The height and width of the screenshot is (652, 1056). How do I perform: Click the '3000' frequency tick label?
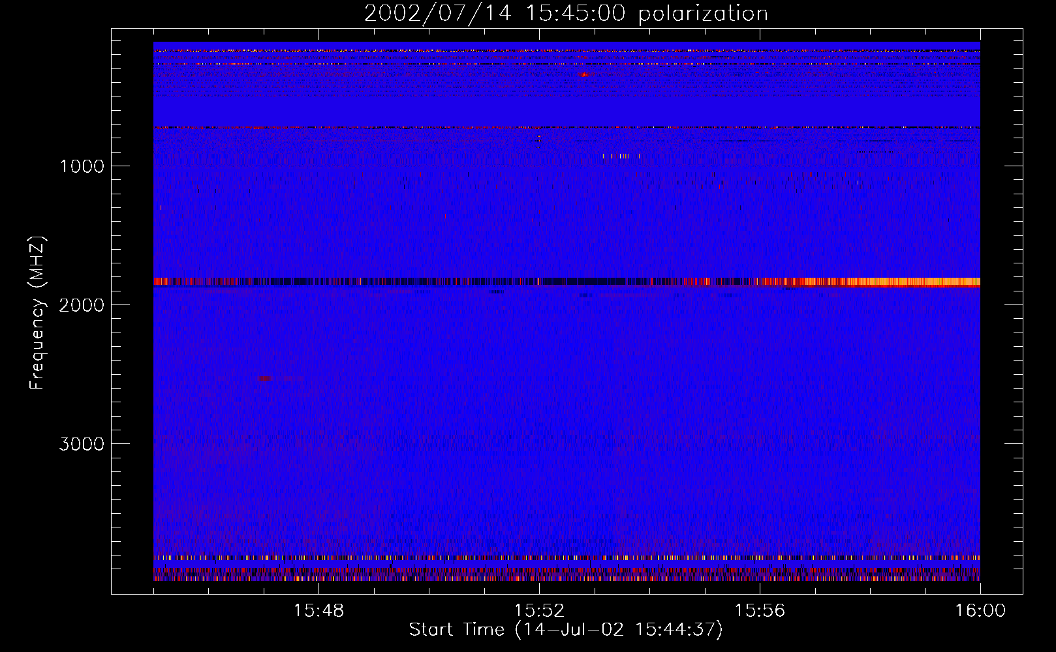pyautogui.click(x=82, y=444)
